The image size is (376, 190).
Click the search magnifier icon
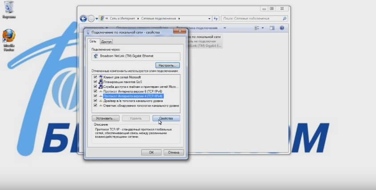(x=284, y=19)
